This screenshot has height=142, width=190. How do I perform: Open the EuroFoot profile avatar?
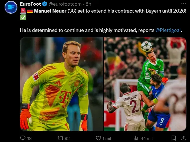coord(11,7)
